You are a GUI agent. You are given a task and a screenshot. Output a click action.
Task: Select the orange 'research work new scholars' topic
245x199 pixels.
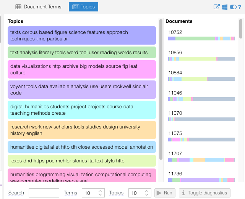[82, 130]
